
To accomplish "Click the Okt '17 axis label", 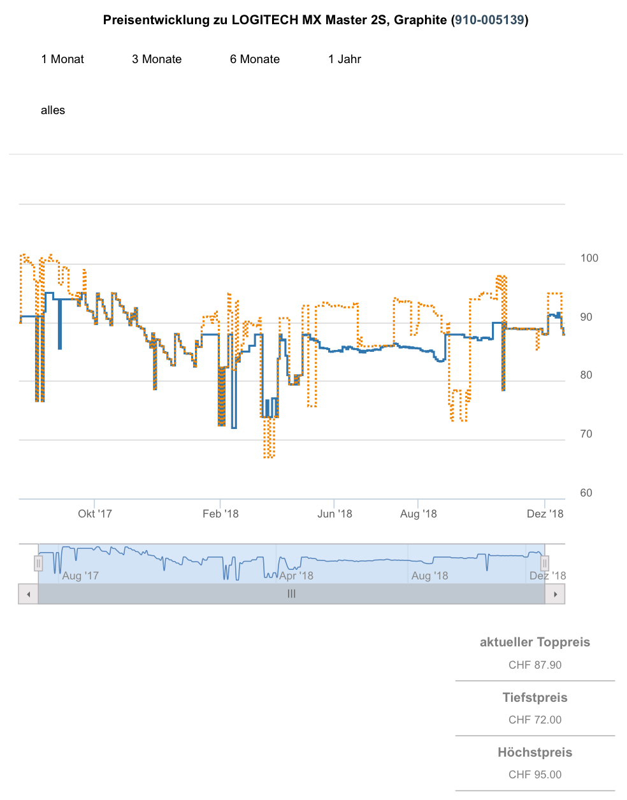I will [95, 514].
